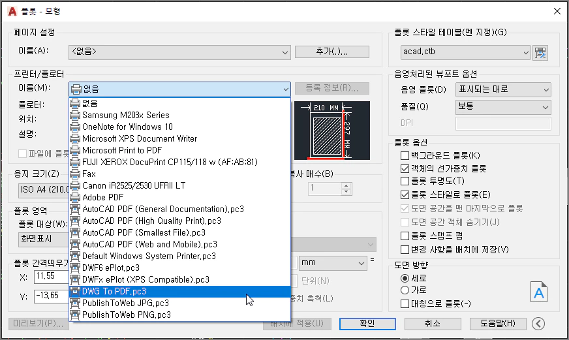The height and width of the screenshot is (340, 569).
Task: Enable 대칭으로 플롯(-) checkbox
Action: 405,303
